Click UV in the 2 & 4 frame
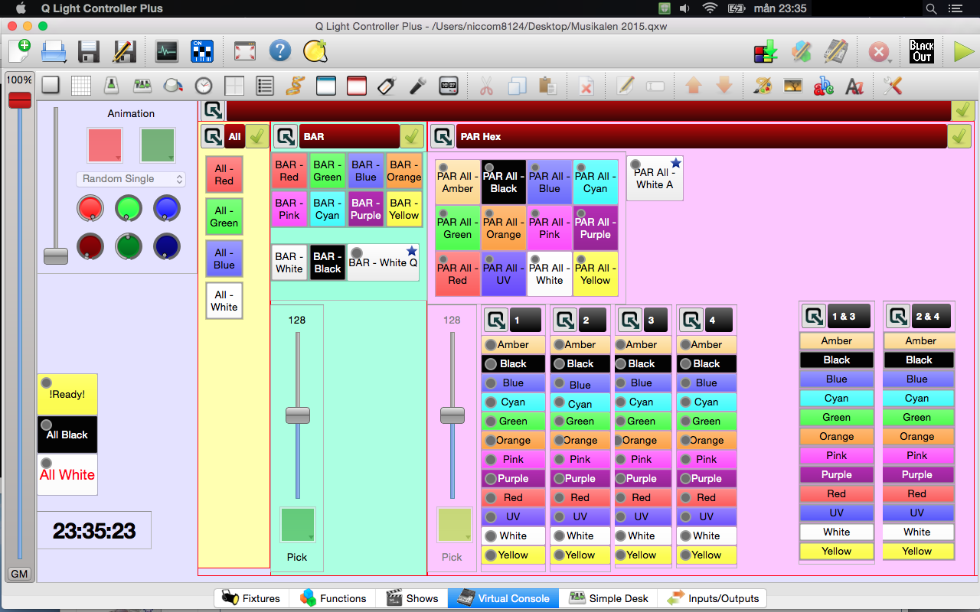The width and height of the screenshot is (980, 612). (x=917, y=513)
